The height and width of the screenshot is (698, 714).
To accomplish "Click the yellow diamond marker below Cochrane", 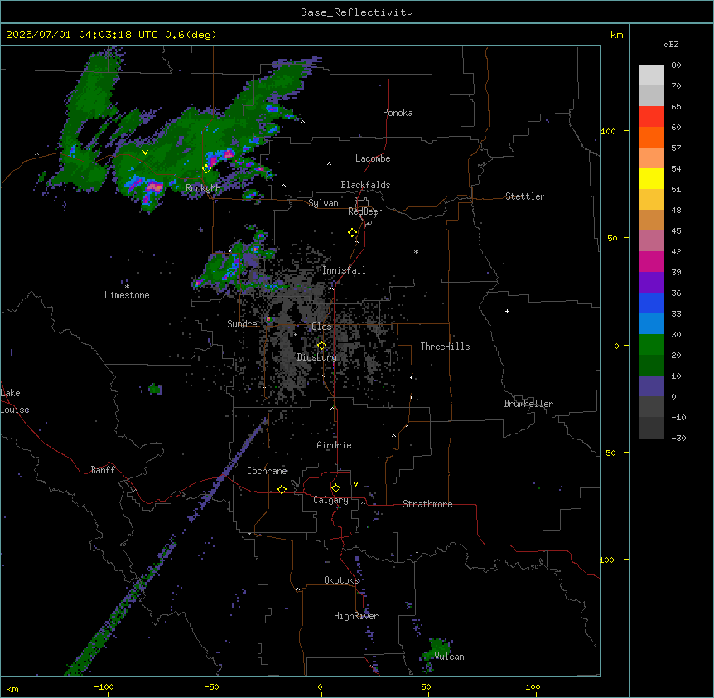I will [282, 489].
